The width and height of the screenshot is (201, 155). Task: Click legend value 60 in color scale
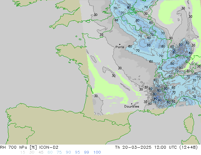point(50,152)
